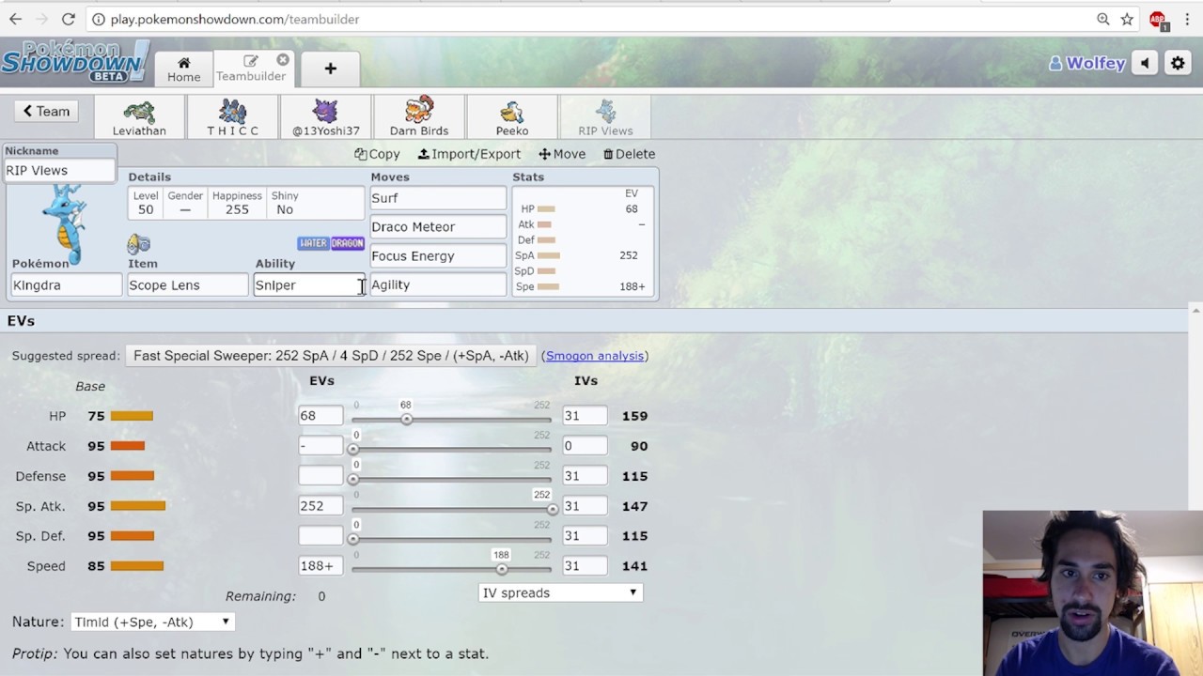Click the browser back arrow

click(16, 19)
